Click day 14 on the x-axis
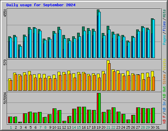Image resolution: width=168 pixels, height=131 pixels. coord(74,127)
